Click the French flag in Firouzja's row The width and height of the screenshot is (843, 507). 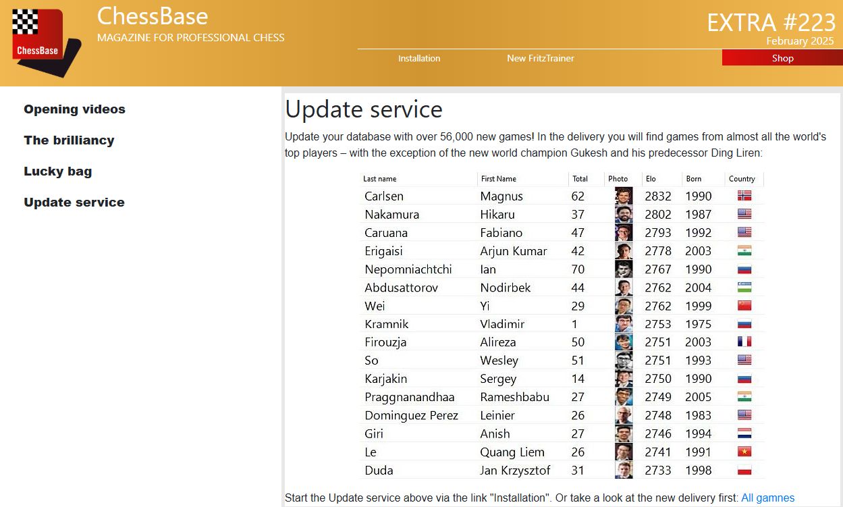744,342
